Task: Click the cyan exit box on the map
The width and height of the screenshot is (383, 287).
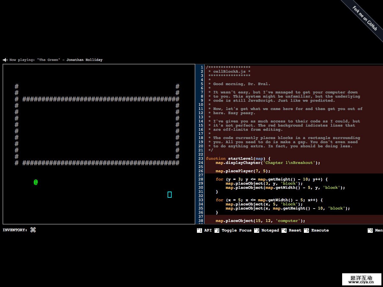Action: click(169, 195)
